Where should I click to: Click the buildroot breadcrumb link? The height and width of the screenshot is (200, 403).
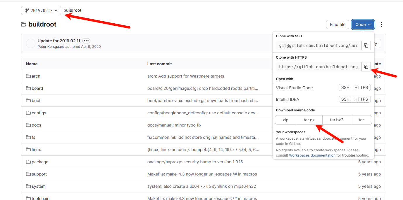point(73,10)
